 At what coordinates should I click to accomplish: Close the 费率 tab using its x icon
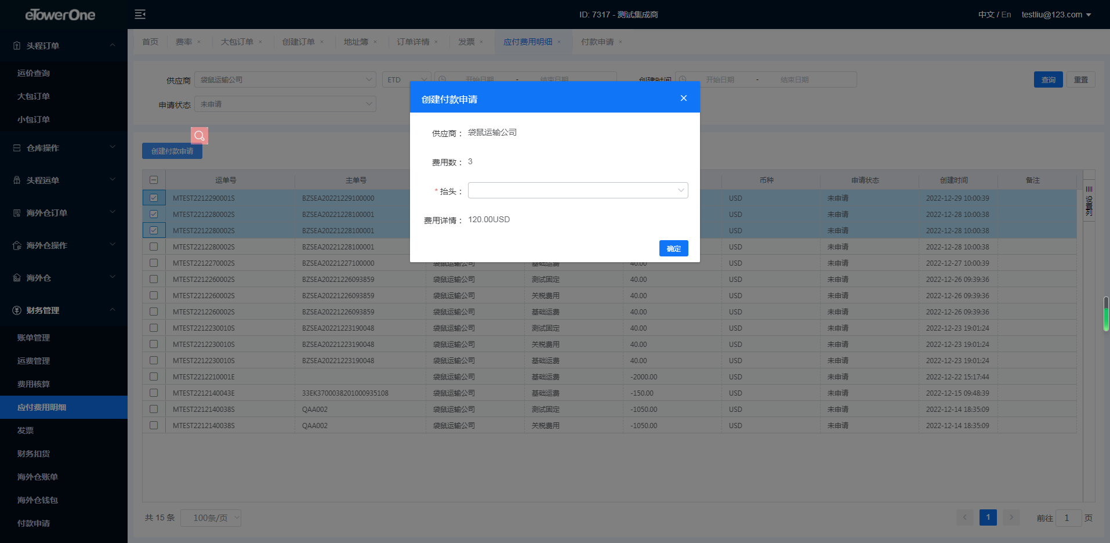coord(199,42)
